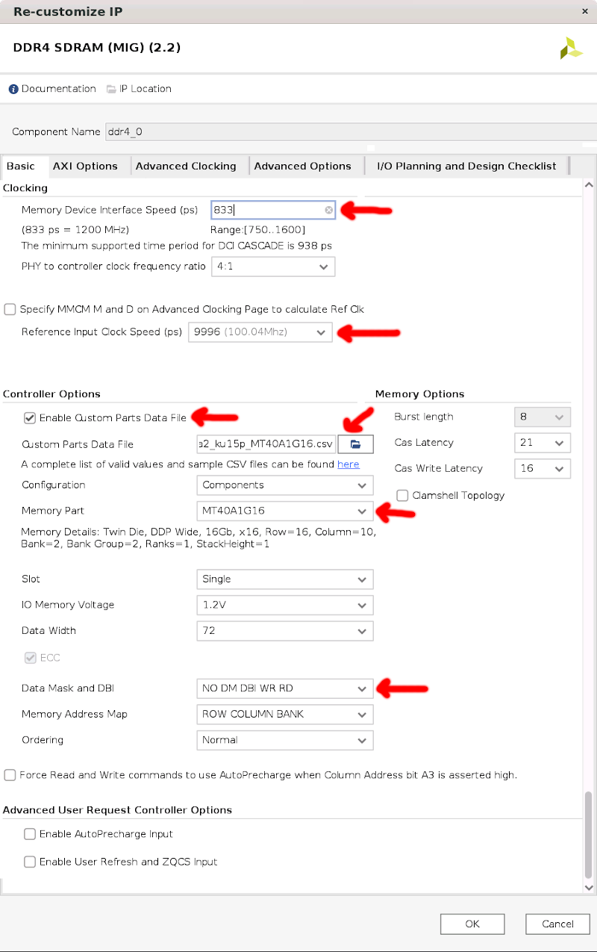Image resolution: width=597 pixels, height=952 pixels.
Task: Open Data Mask and DBI dropdown
Action: coord(285,688)
